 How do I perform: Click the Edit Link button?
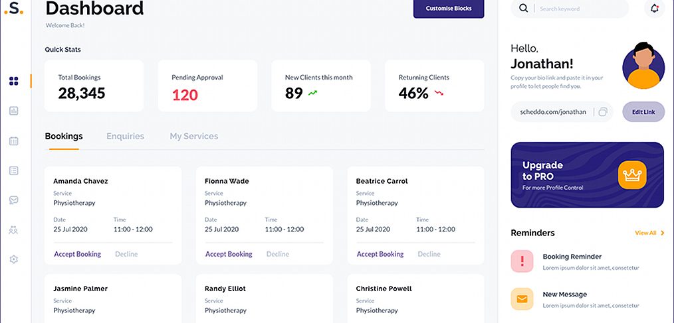tap(643, 112)
